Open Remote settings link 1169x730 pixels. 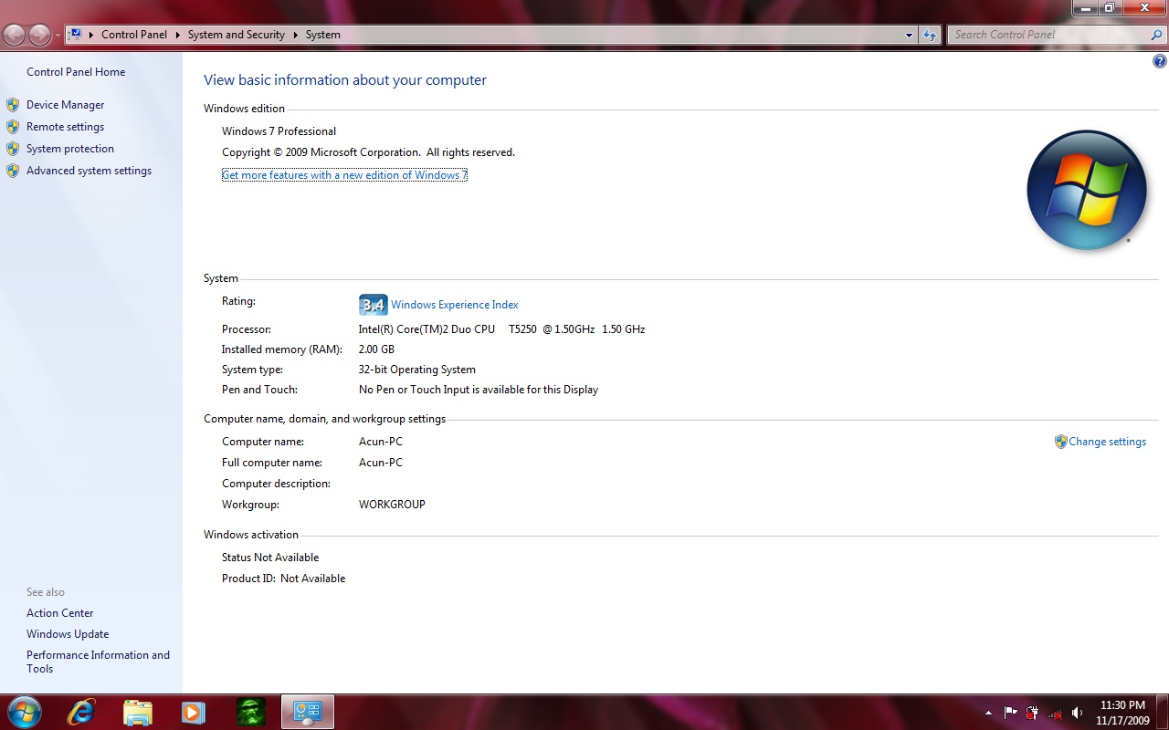[x=66, y=127]
